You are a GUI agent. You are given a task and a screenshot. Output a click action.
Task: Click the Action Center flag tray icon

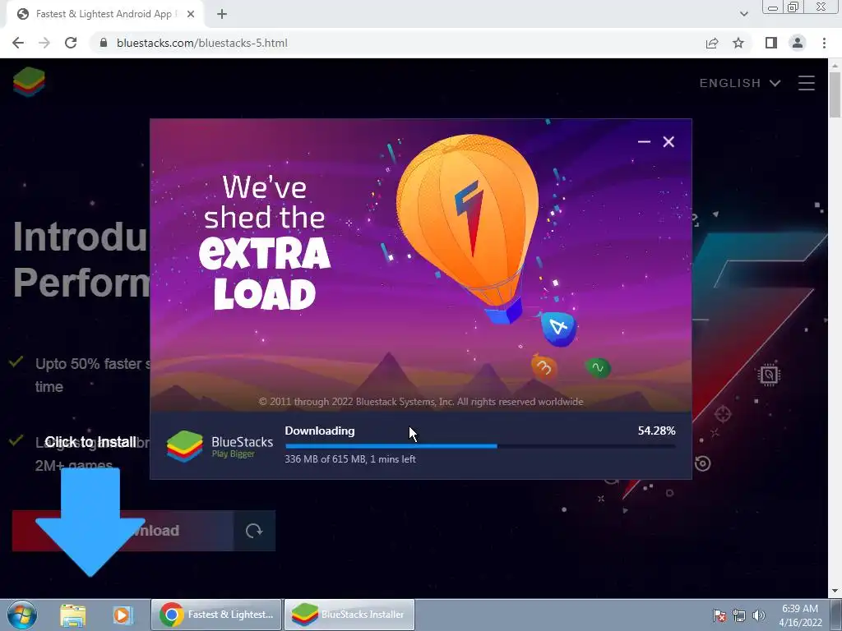pyautogui.click(x=719, y=615)
